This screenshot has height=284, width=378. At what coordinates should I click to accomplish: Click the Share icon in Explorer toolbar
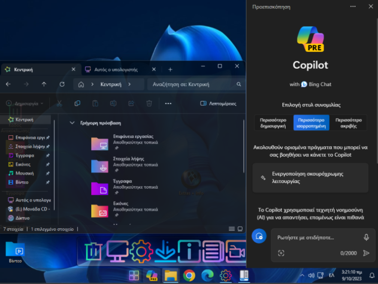131,104
